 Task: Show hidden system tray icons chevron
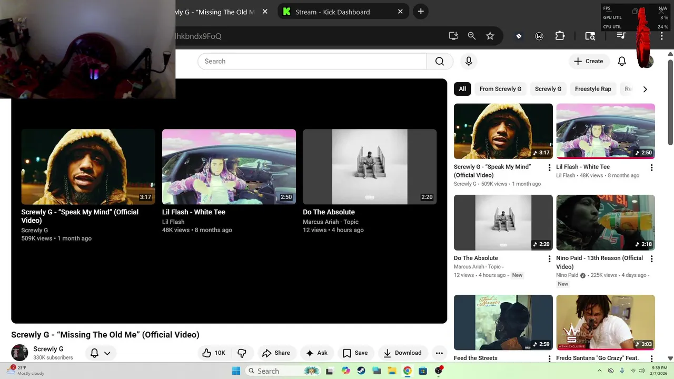[x=599, y=371]
